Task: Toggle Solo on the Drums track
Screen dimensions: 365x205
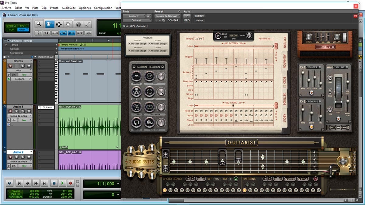Action: (23, 66)
